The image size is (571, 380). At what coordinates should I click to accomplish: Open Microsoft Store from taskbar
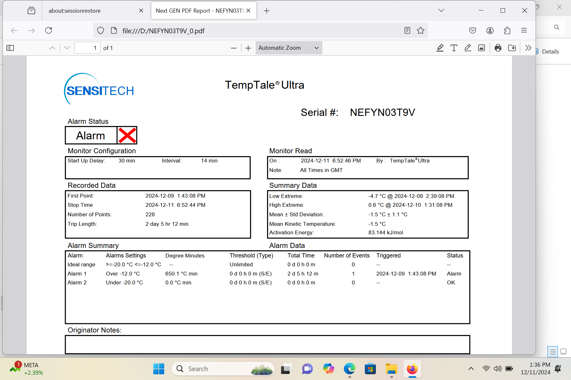tap(370, 369)
